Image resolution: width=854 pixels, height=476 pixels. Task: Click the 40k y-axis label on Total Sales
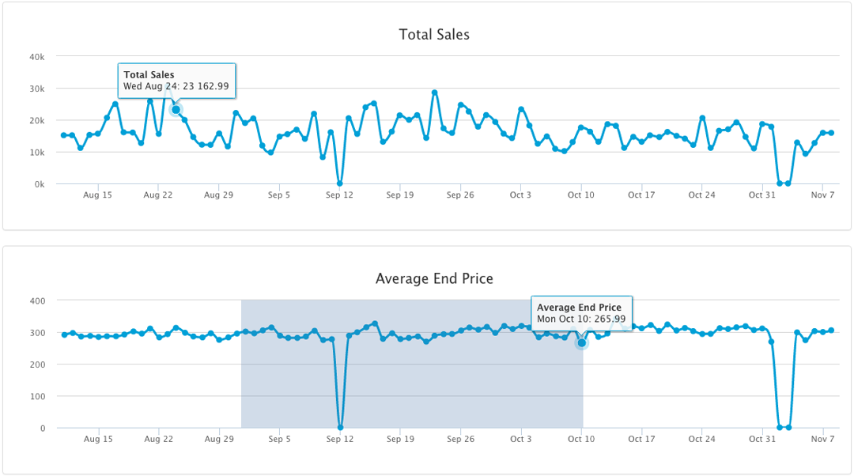pos(36,57)
